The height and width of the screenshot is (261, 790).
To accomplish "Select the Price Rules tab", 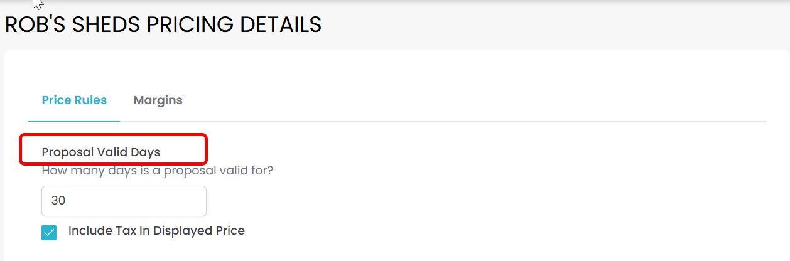I will click(74, 100).
